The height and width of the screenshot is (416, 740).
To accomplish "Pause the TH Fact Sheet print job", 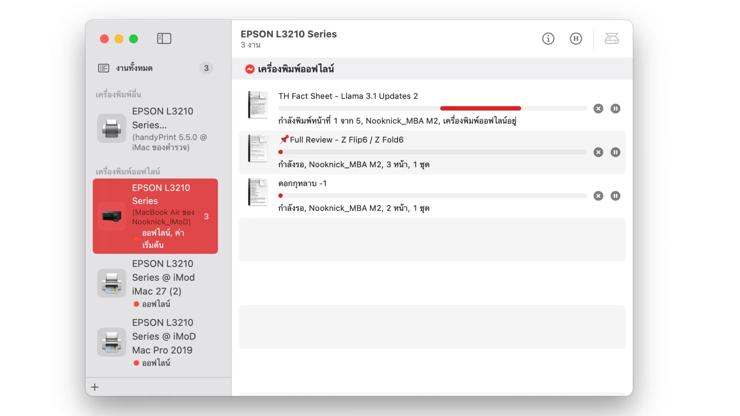I will pos(615,109).
